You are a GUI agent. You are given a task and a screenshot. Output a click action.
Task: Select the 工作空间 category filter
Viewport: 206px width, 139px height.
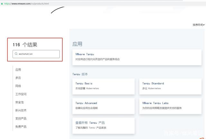21,94
